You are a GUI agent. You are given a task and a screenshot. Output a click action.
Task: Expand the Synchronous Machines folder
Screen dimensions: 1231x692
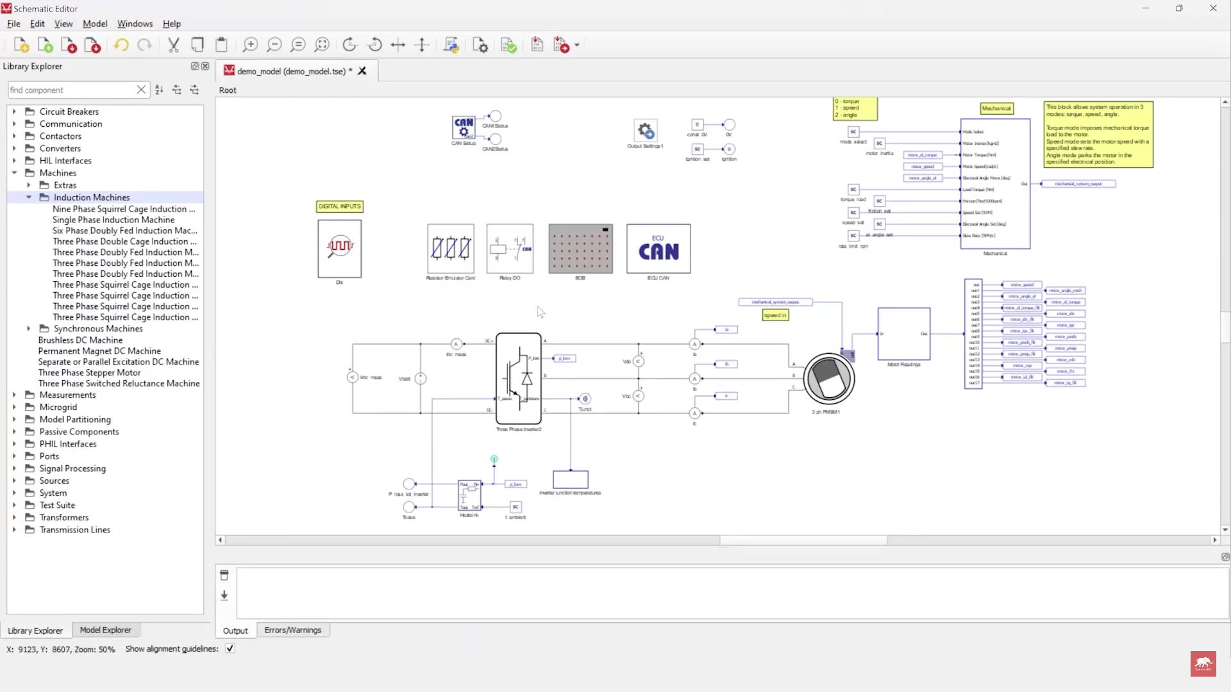point(29,329)
